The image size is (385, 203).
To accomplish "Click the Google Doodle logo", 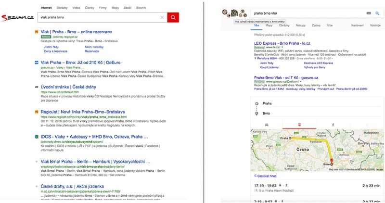I will [x=234, y=13].
